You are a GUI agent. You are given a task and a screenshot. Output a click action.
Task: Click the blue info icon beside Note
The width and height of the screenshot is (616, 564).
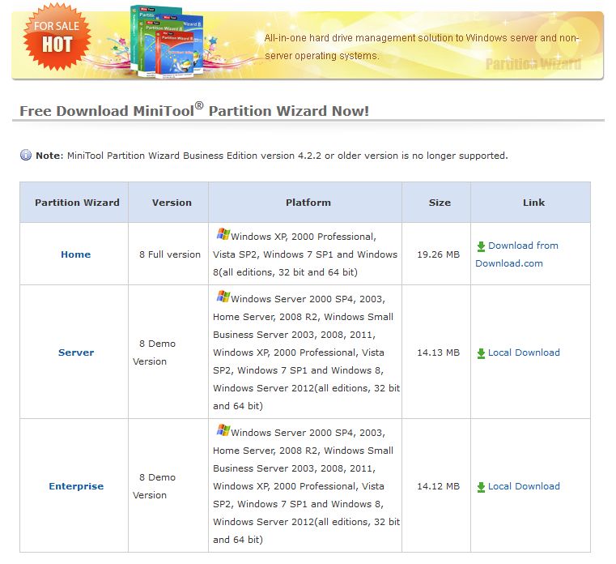tap(26, 155)
